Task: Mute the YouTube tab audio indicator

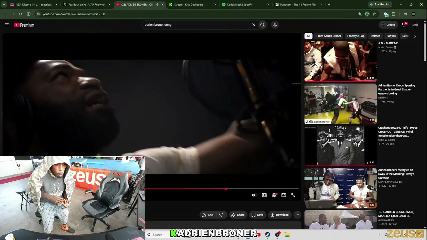Action: point(157,5)
